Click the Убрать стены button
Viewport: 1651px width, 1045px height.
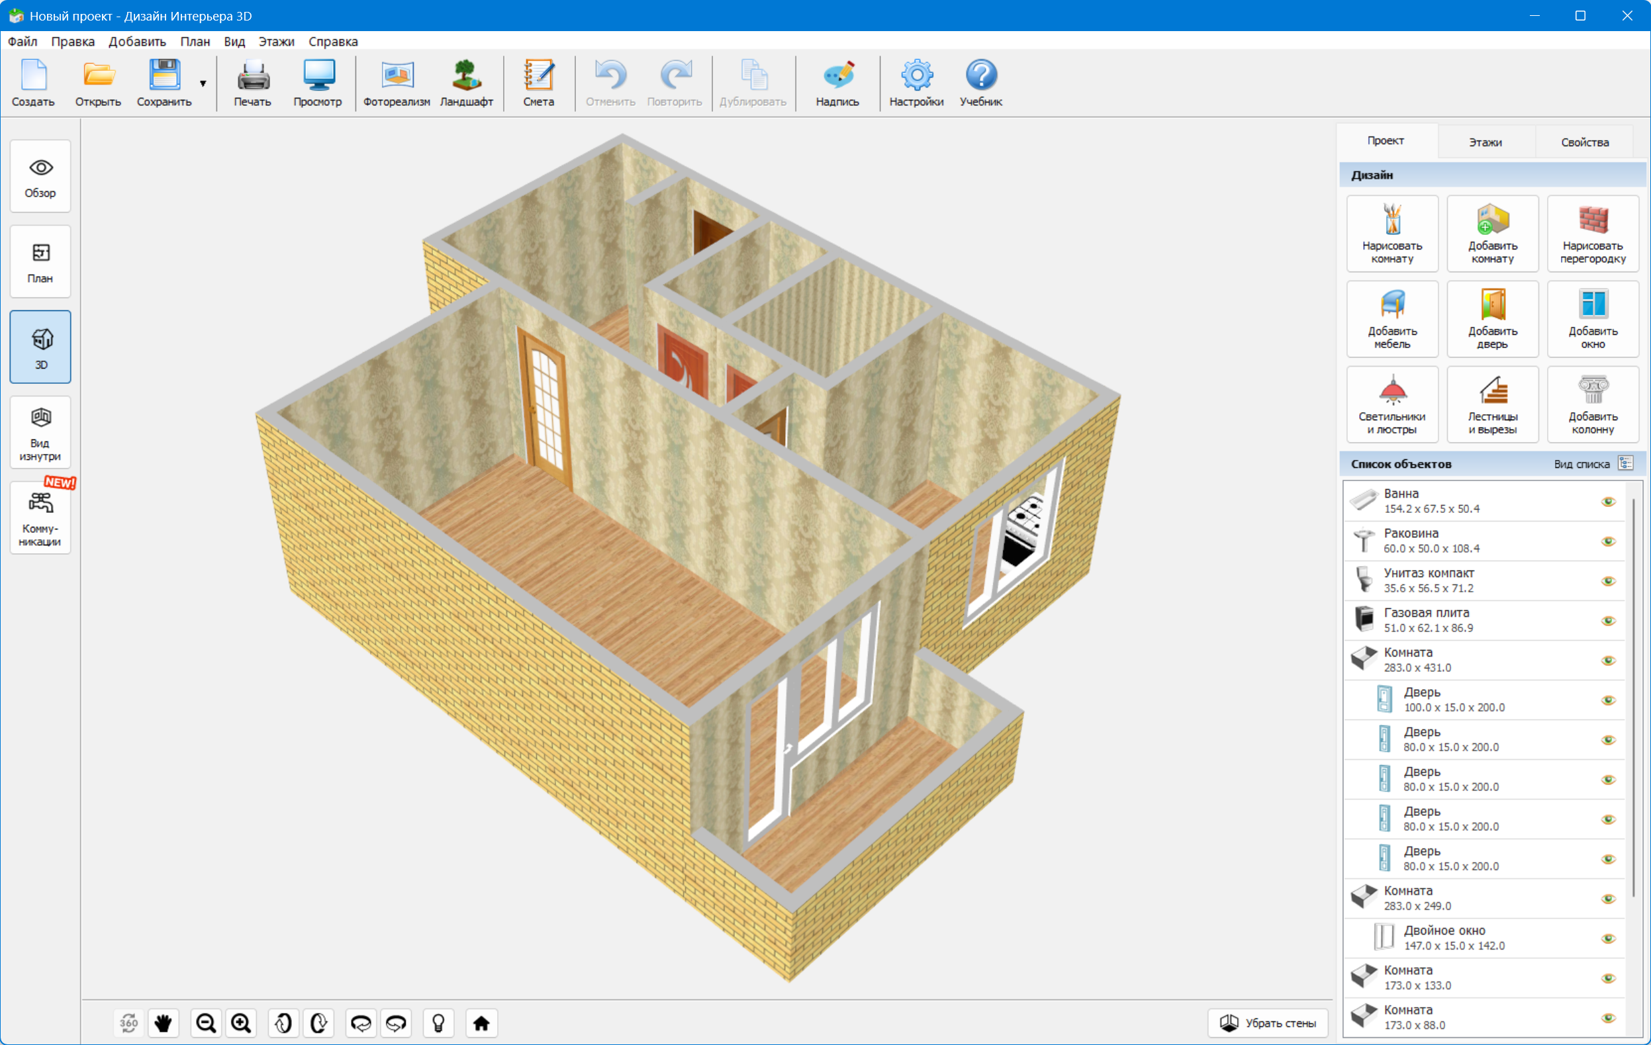pos(1268,1023)
